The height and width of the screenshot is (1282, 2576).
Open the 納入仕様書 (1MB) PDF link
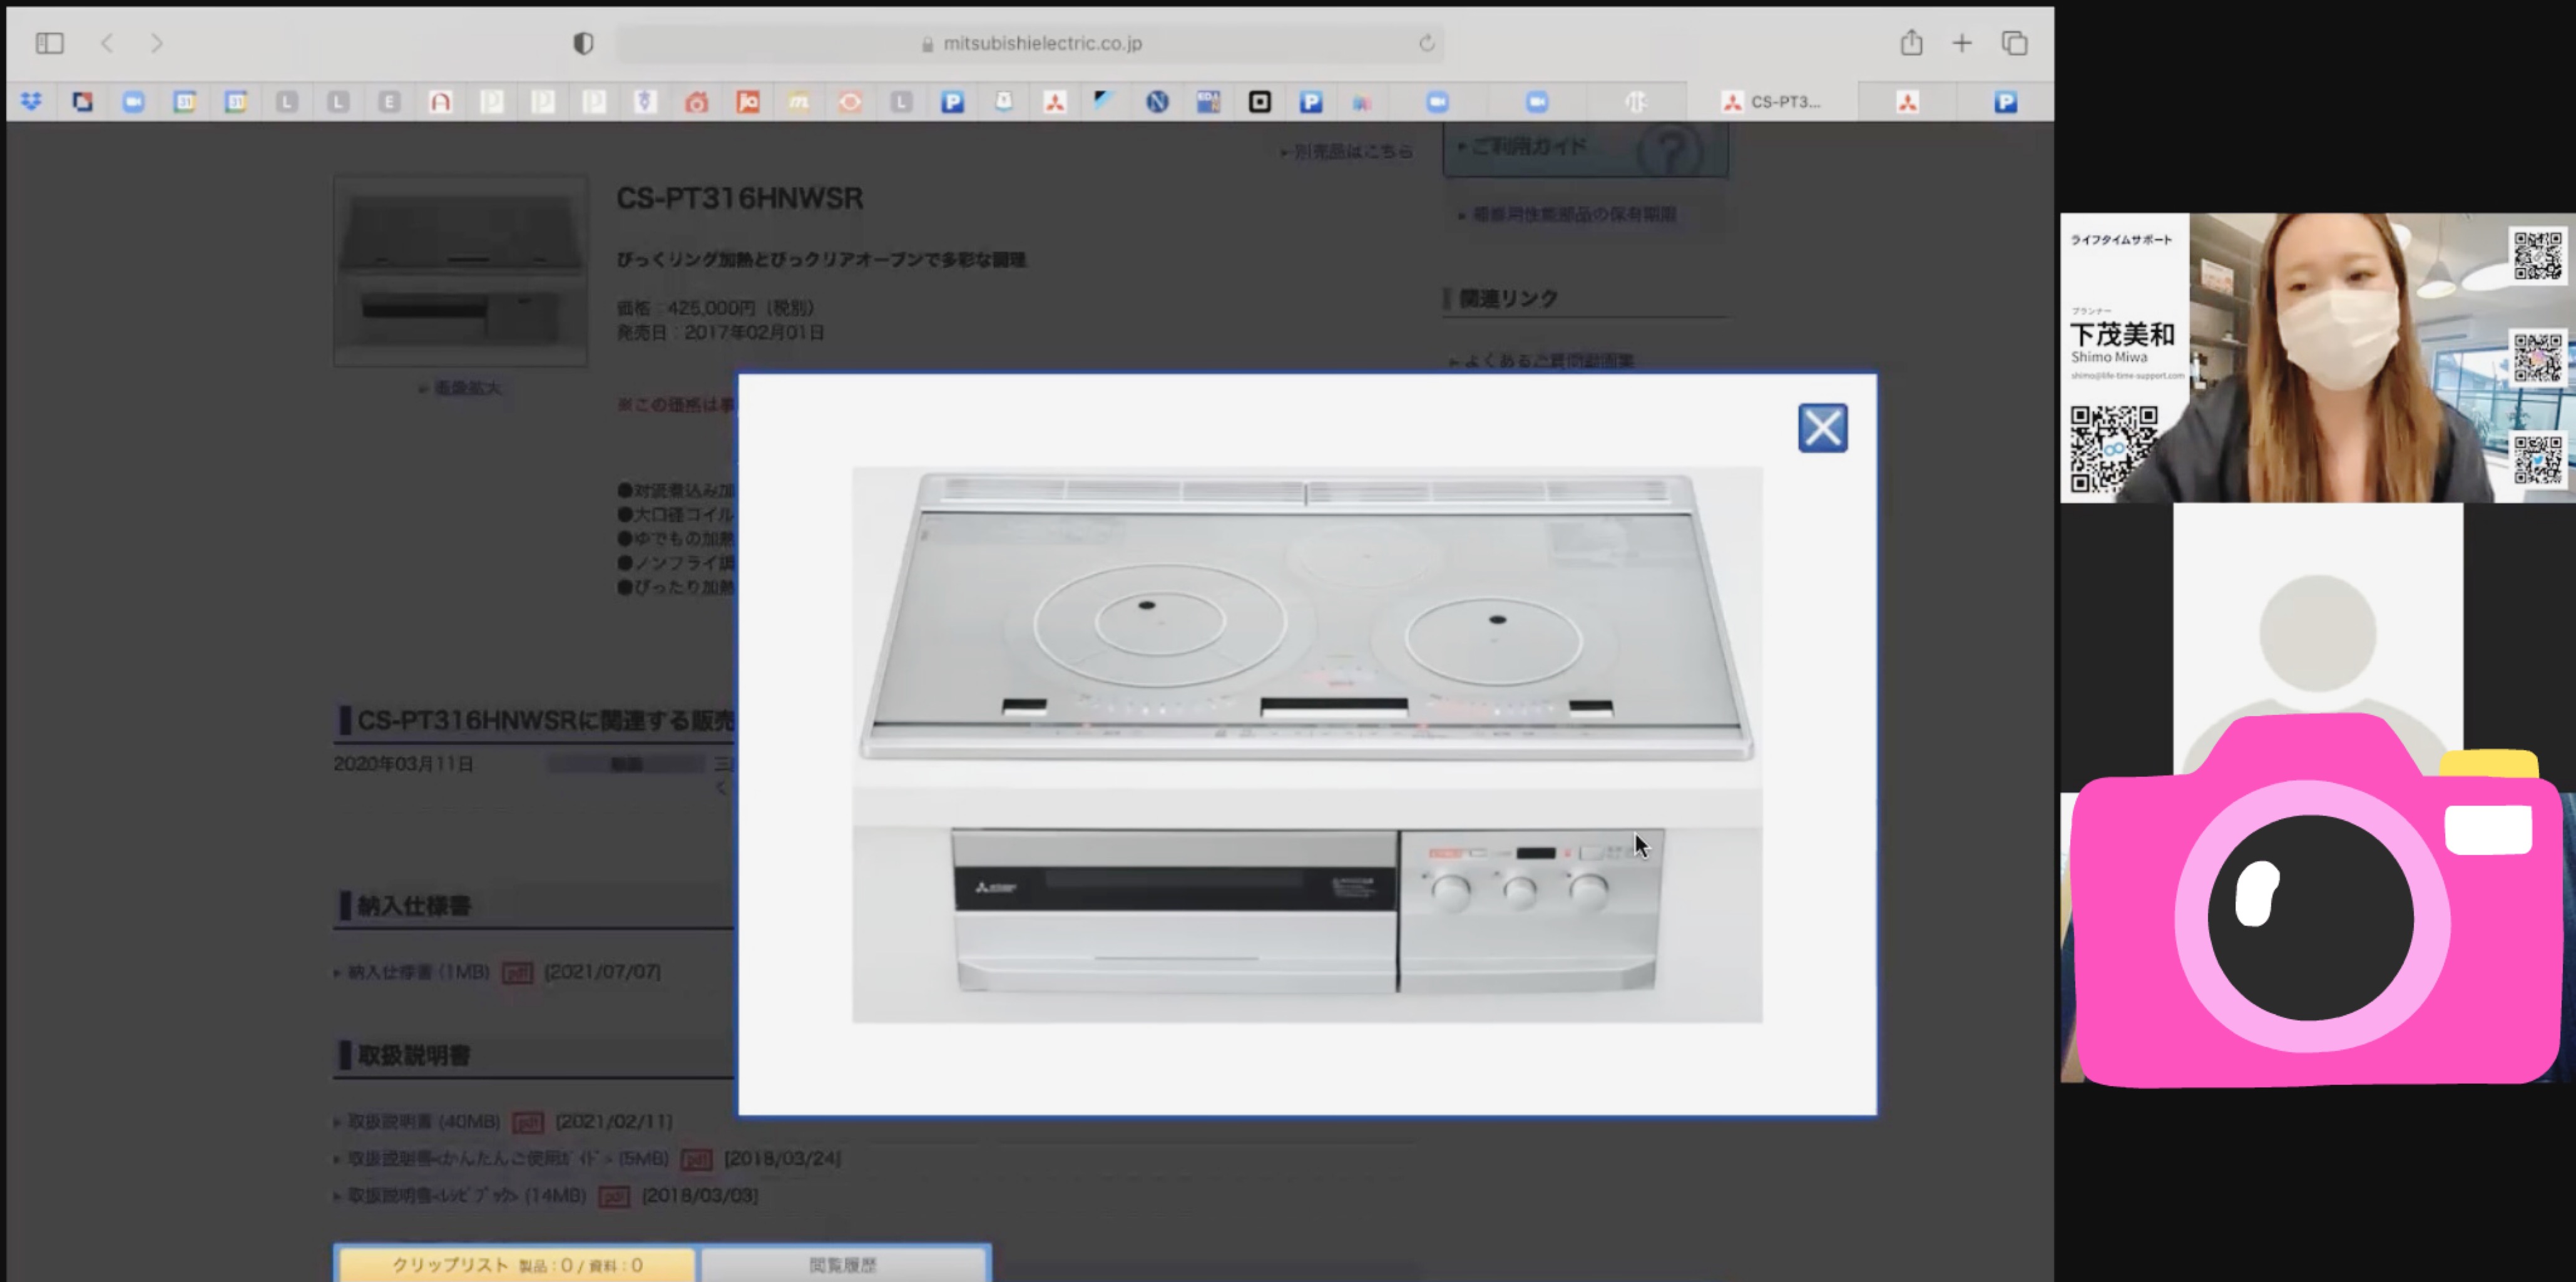pos(418,972)
